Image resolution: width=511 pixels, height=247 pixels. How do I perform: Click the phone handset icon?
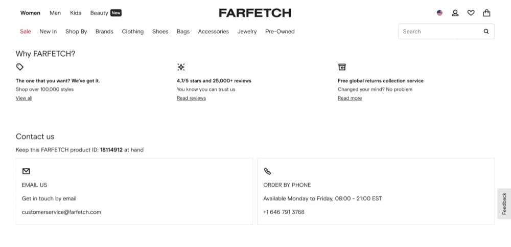267,171
